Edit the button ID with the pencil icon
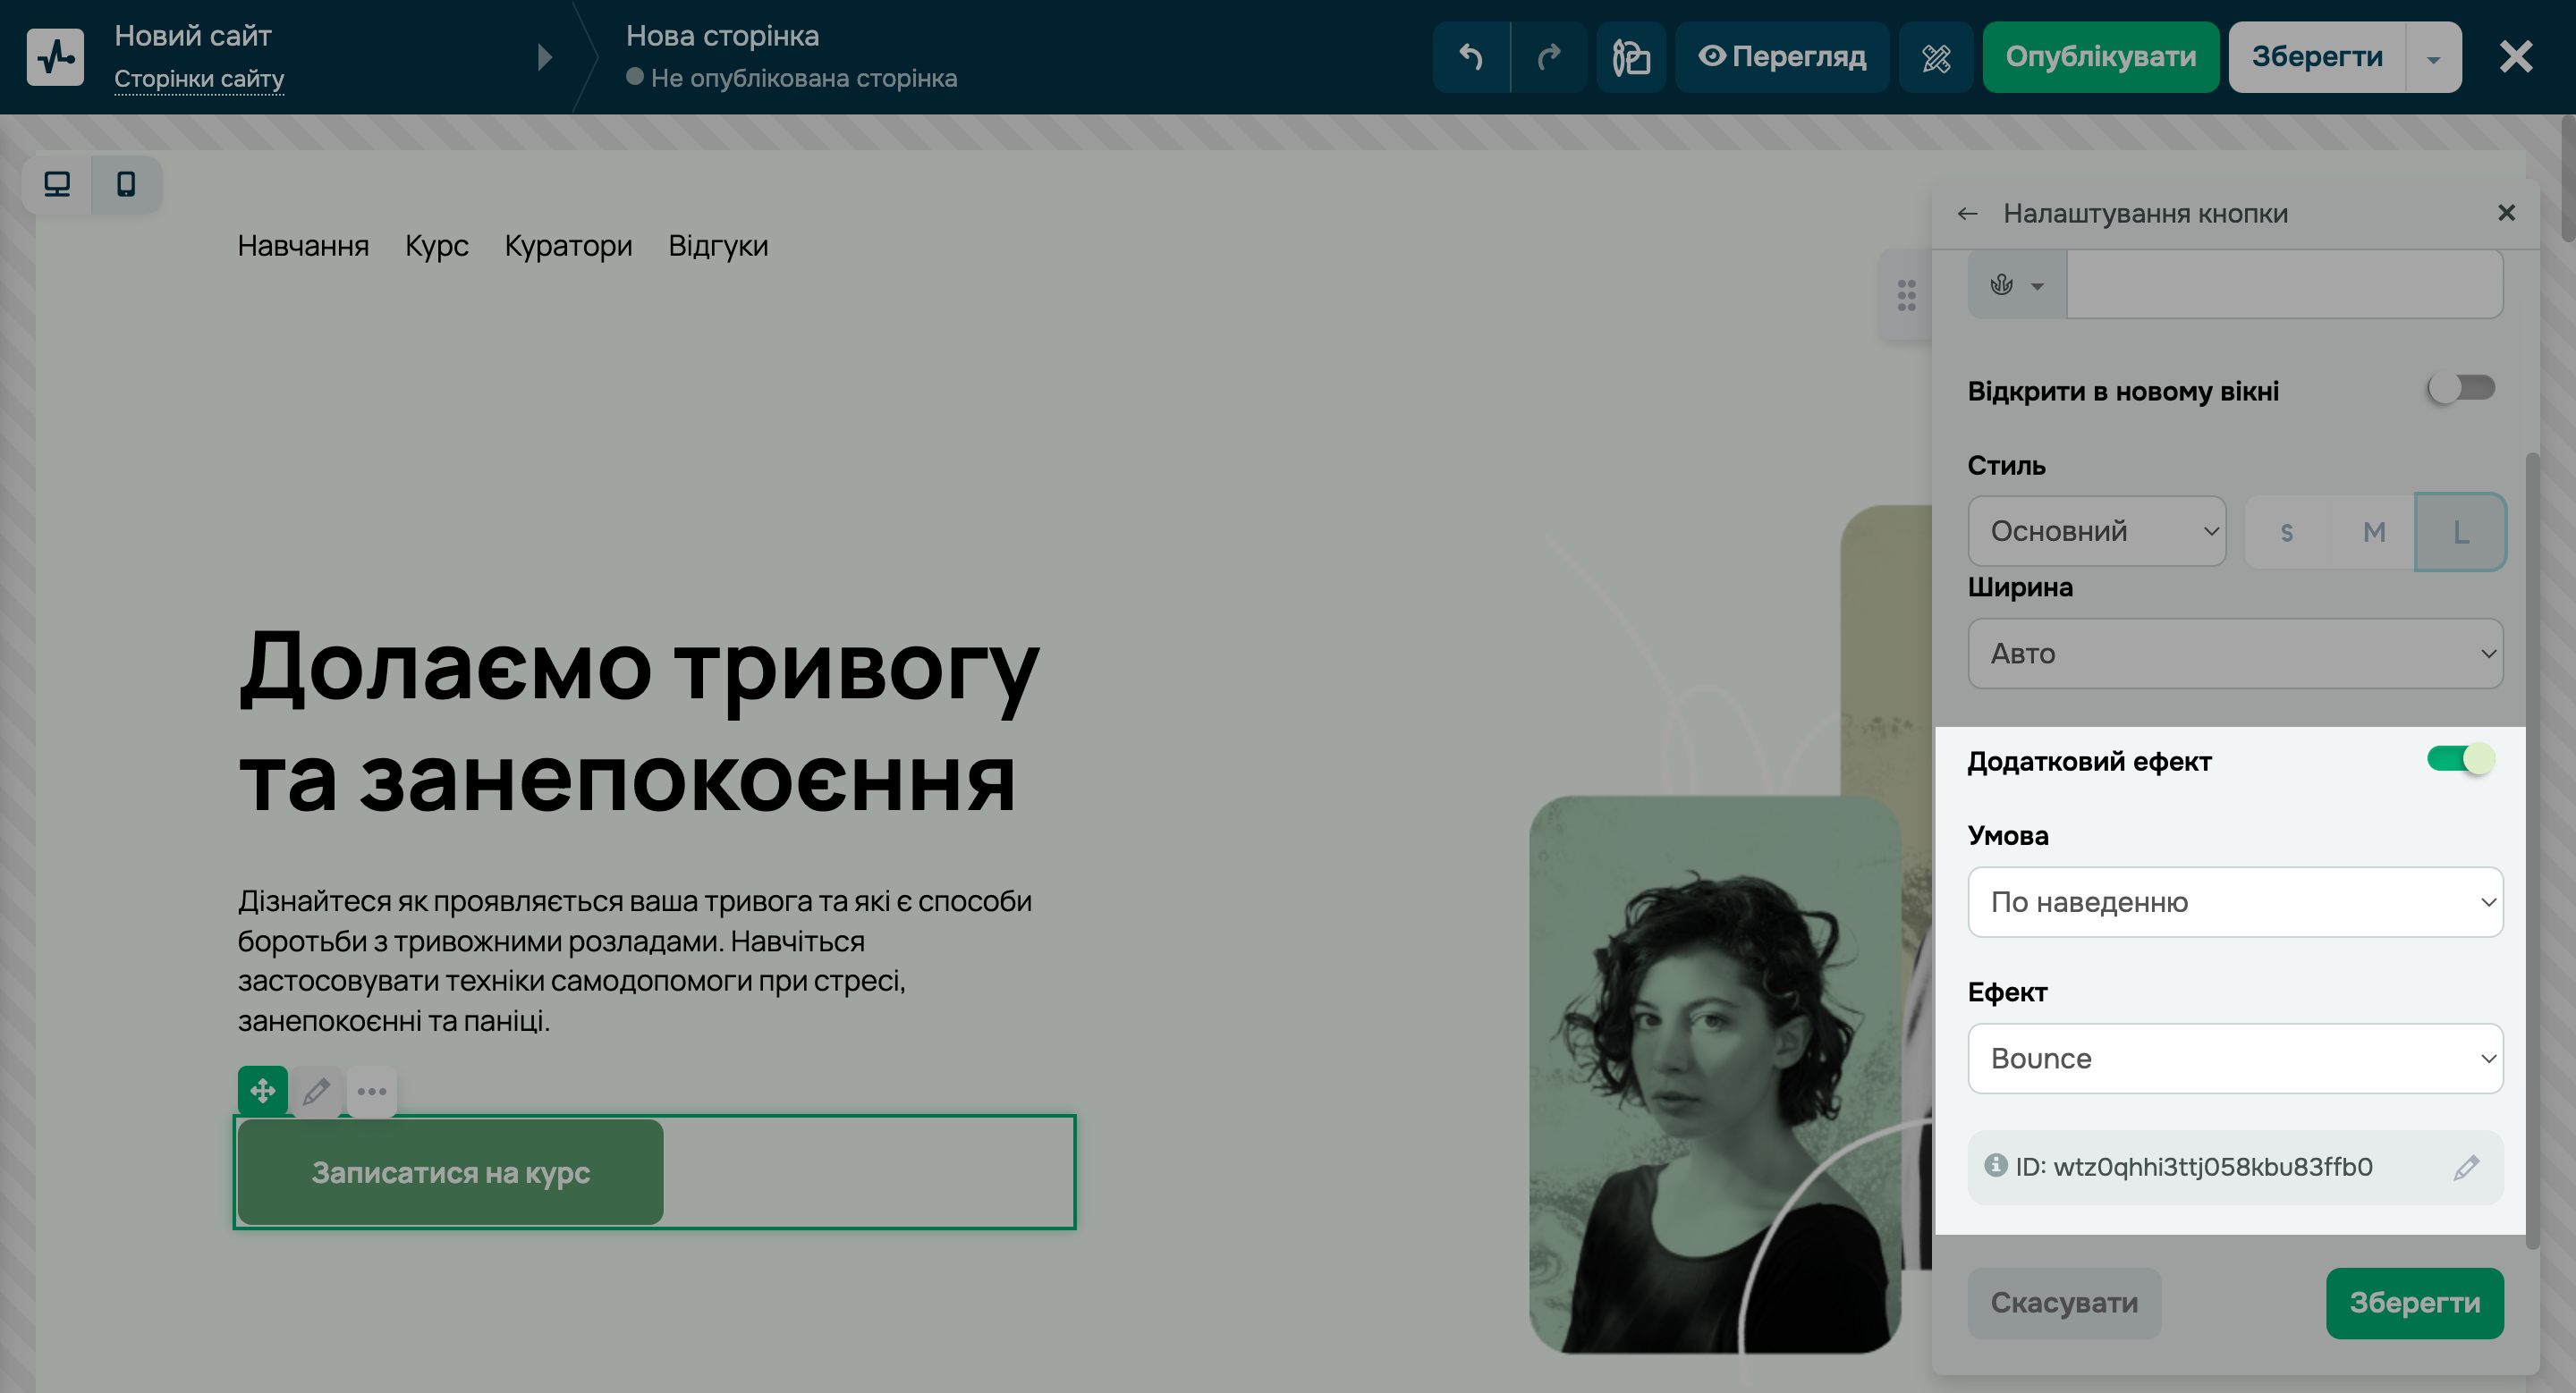This screenshot has height=1393, width=2576. pos(2467,1166)
